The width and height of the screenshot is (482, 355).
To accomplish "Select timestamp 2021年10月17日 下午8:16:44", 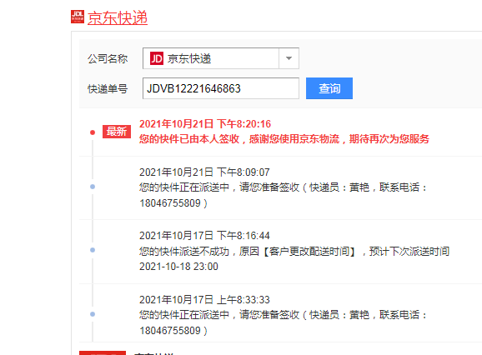I will [x=204, y=236].
